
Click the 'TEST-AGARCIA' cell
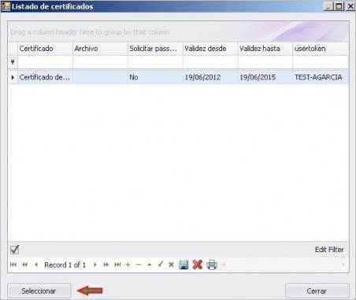321,77
